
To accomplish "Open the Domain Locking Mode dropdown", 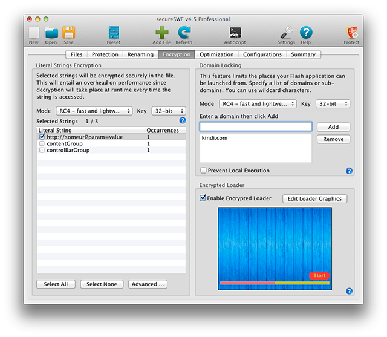I will coord(258,104).
